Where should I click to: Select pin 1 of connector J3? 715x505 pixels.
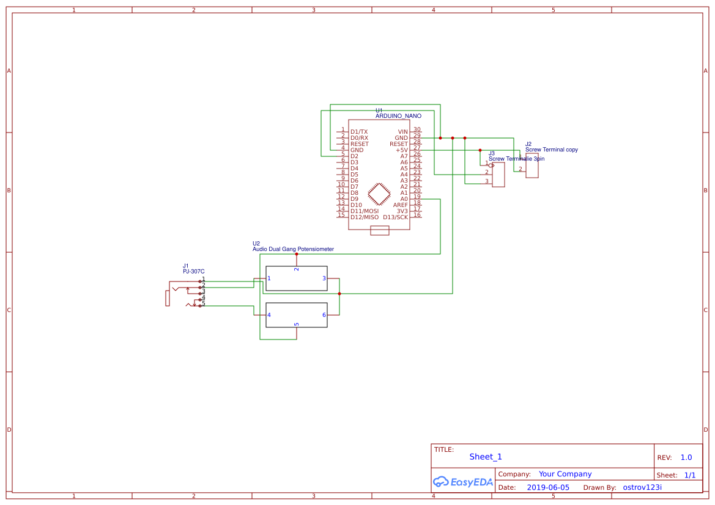pos(487,165)
